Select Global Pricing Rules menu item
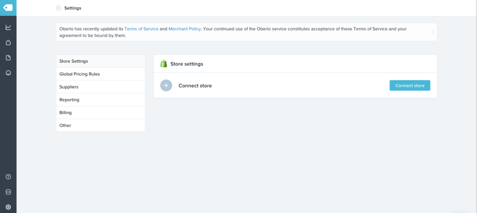Image resolution: width=477 pixels, height=213 pixels. (101, 74)
